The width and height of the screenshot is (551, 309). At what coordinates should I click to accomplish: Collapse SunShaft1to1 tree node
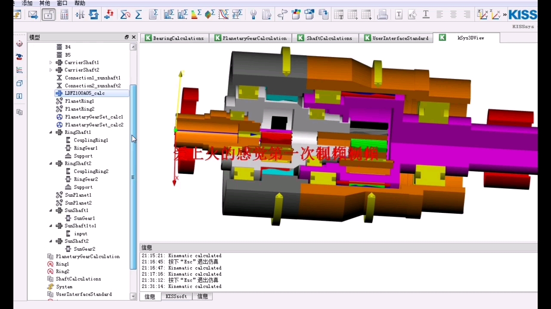tap(51, 226)
